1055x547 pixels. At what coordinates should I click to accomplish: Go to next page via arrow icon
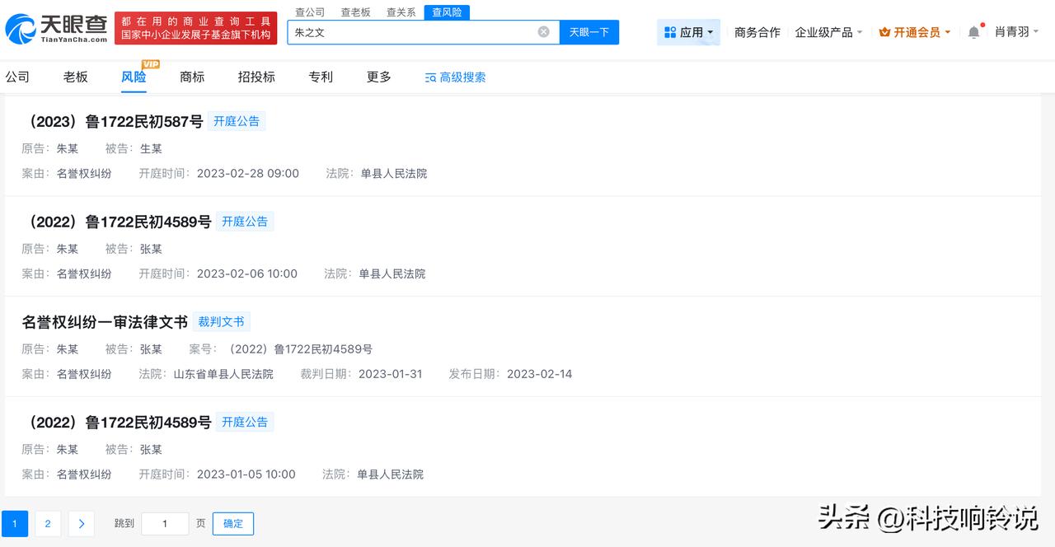click(x=80, y=523)
